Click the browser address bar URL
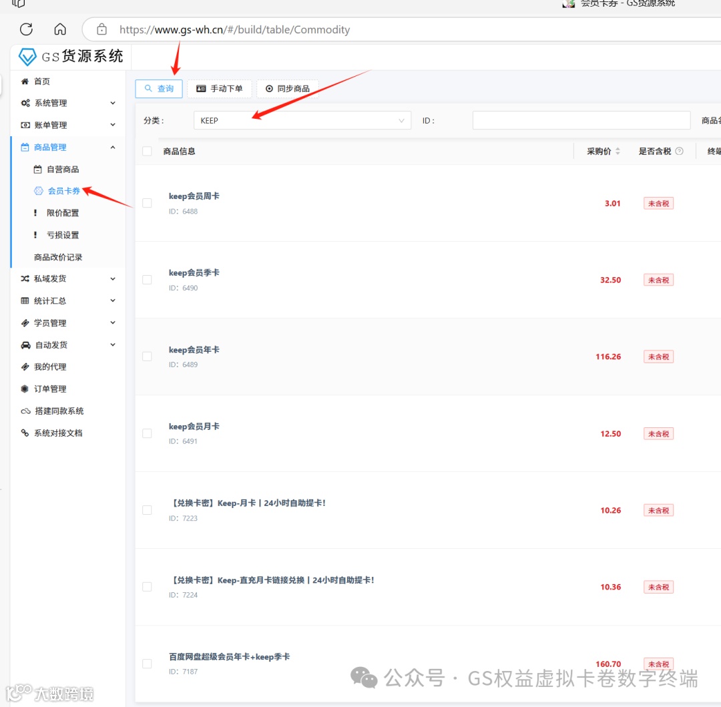Viewport: 721px width, 707px height. 234,30
